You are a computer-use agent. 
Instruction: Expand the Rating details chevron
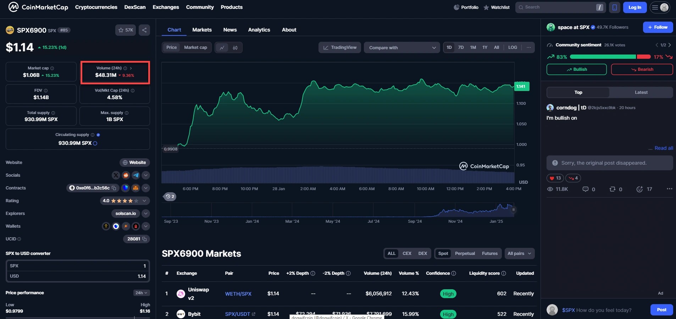(x=144, y=201)
